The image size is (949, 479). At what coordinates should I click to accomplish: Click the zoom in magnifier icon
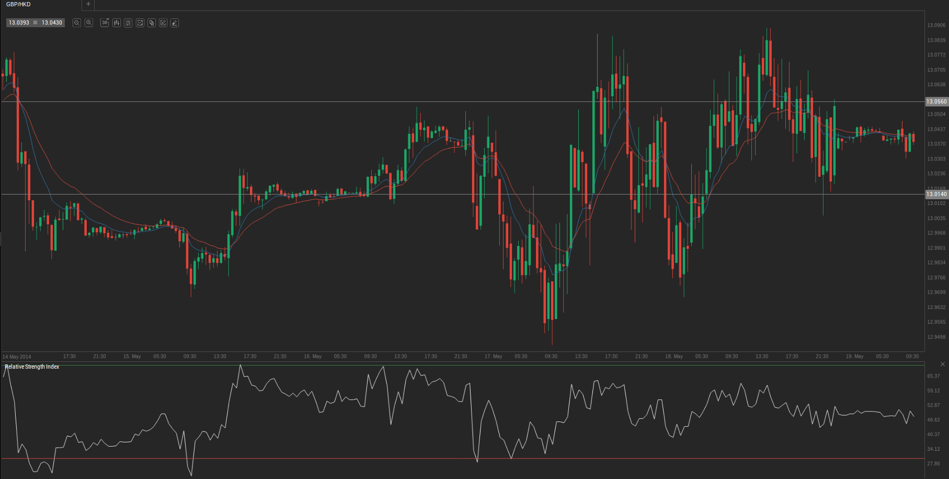click(89, 23)
